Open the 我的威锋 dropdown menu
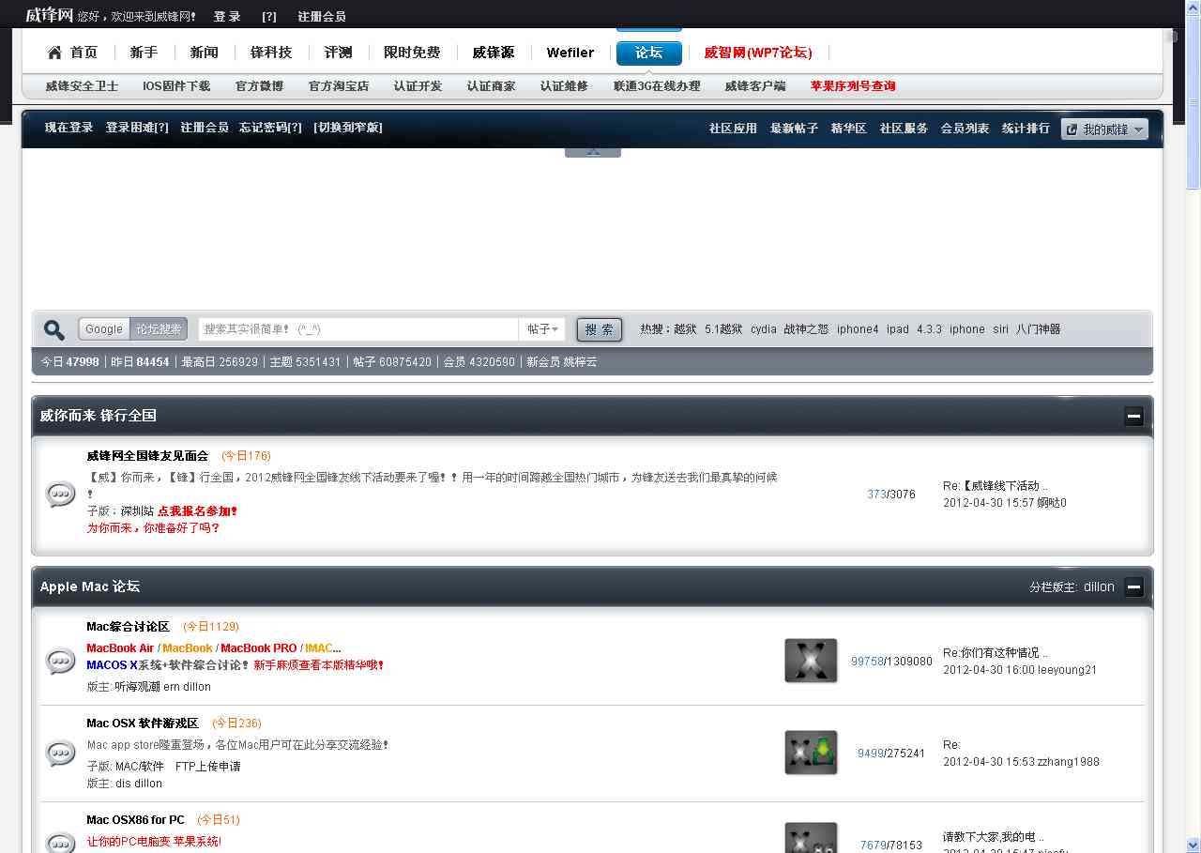Screen dimensions: 1201x853 coord(1104,129)
